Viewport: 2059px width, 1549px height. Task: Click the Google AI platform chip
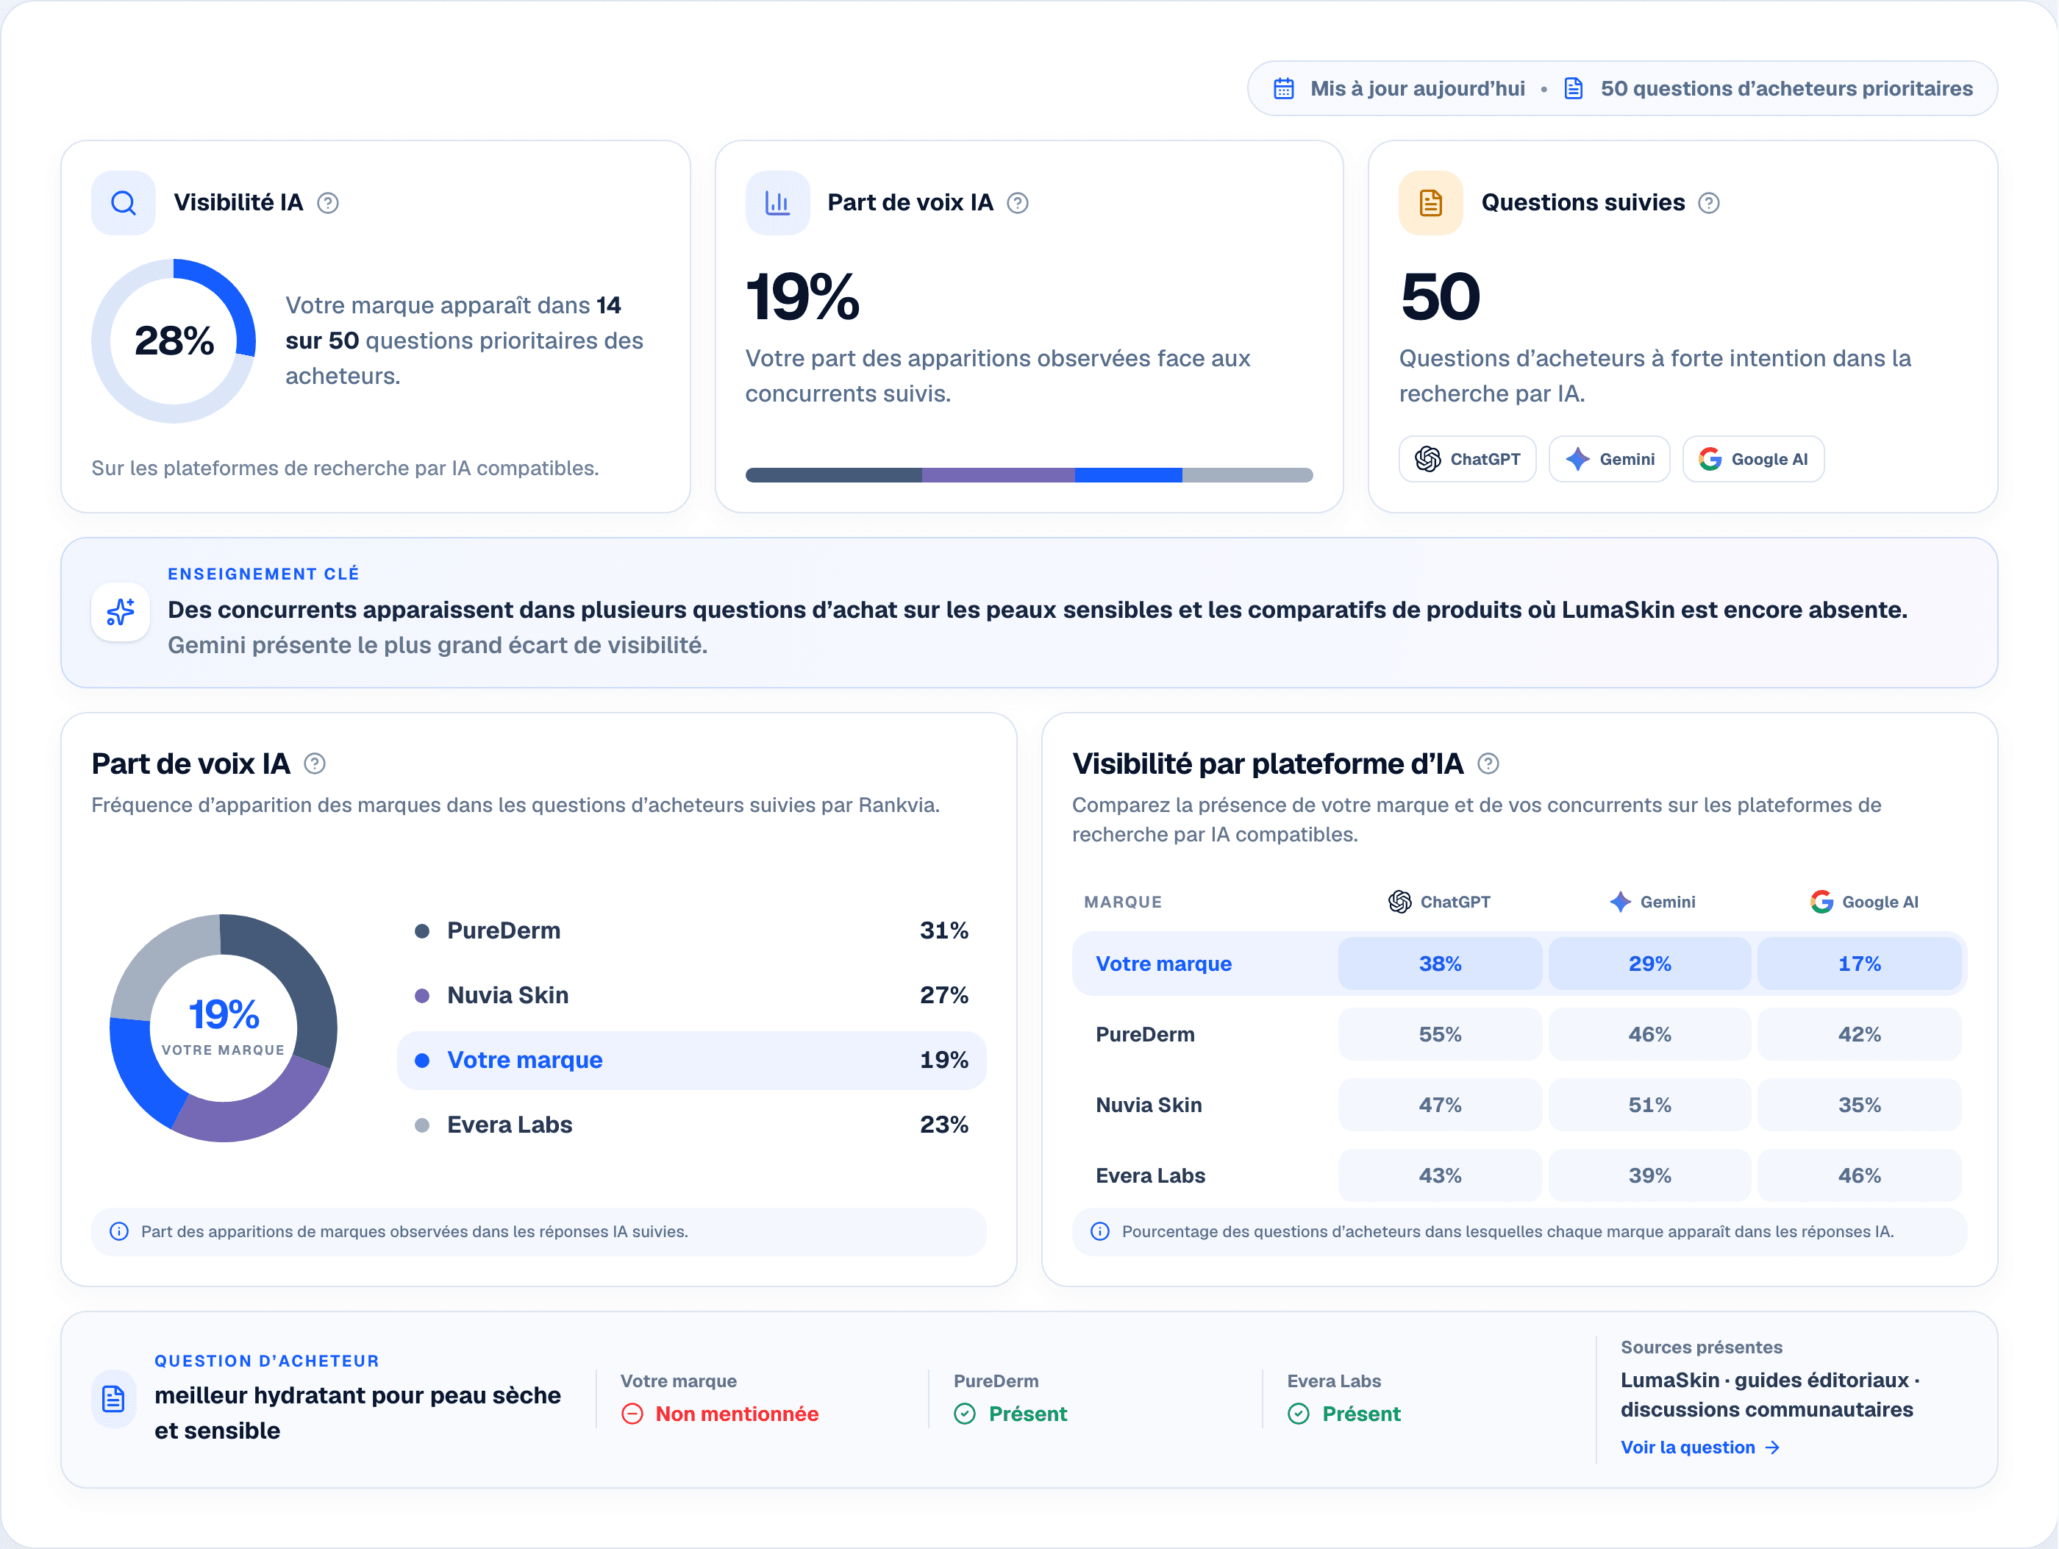(1753, 459)
